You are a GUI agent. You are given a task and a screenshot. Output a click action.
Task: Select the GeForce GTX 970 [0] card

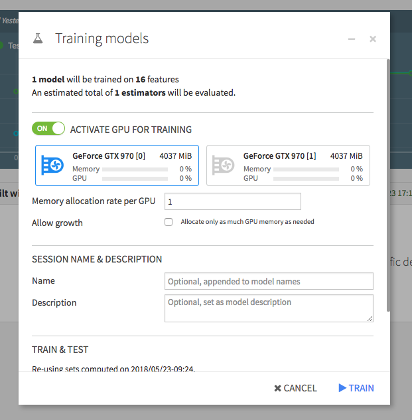116,165
